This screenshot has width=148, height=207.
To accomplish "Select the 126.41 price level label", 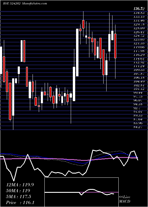I will point(139,32).
